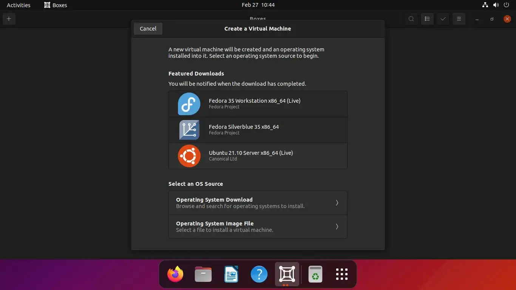
Task: Select Ubuntu 21.10 Server x86_64 (Live)
Action: pyautogui.click(x=258, y=156)
